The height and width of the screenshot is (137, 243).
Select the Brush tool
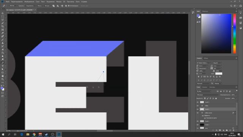(x=3, y=40)
